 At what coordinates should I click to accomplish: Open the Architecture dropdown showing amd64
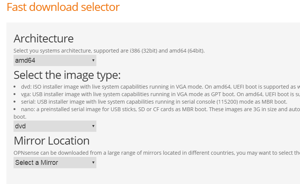tap(55, 60)
